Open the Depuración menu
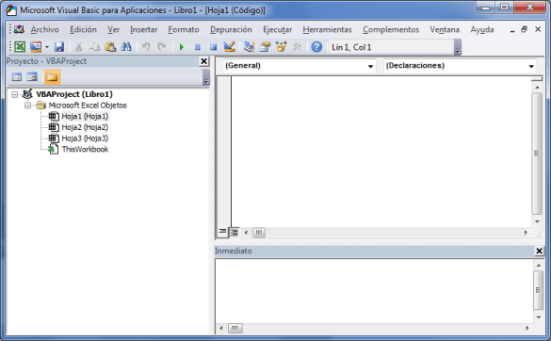Viewport: 551px width, 341px height. coord(231,29)
